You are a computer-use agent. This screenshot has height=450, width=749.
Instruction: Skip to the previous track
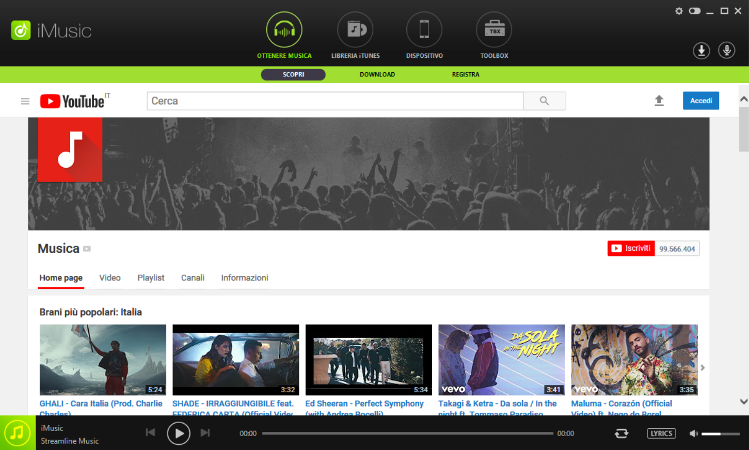point(150,432)
